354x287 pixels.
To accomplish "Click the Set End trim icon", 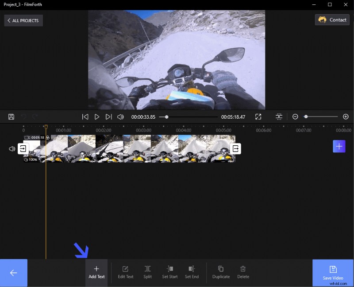I will (x=192, y=272).
